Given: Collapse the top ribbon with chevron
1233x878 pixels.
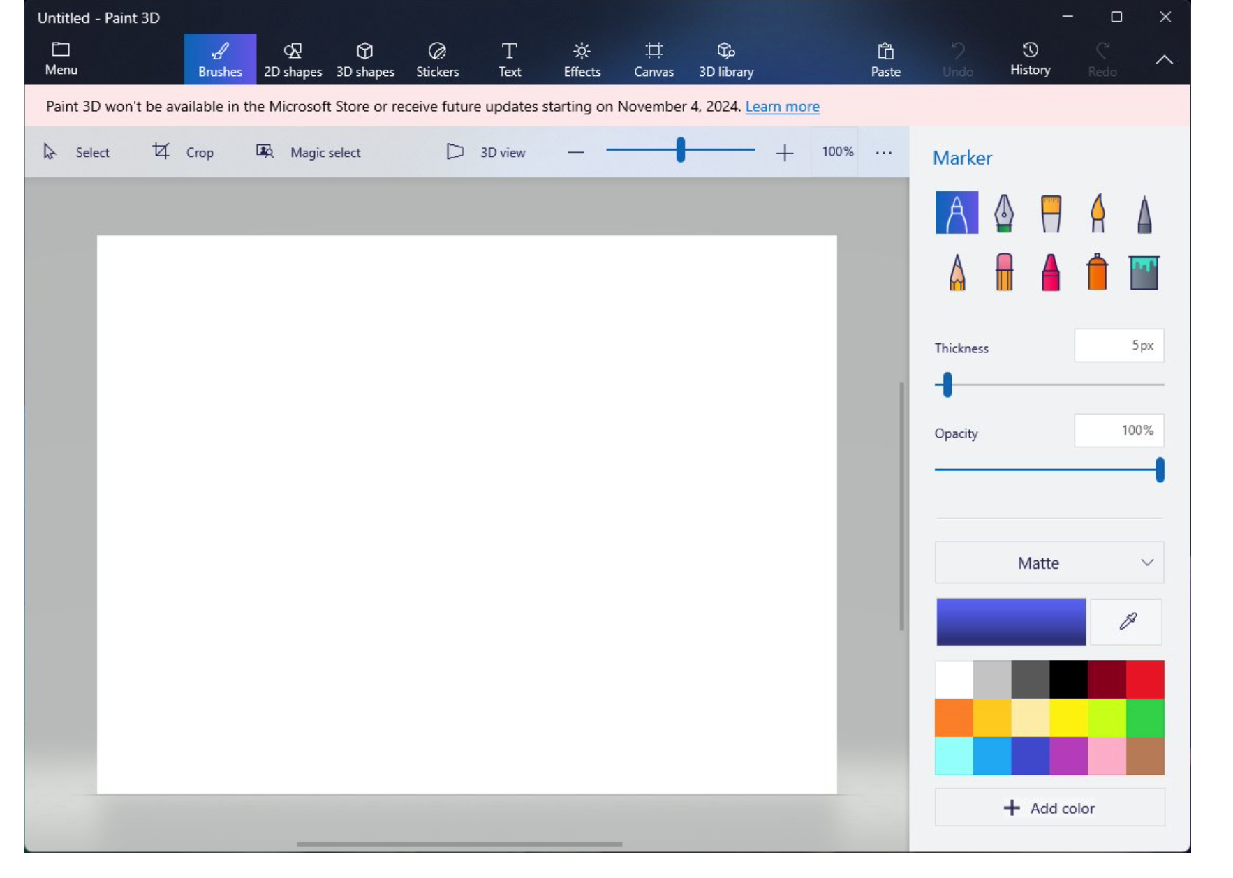Looking at the screenshot, I should (x=1164, y=59).
